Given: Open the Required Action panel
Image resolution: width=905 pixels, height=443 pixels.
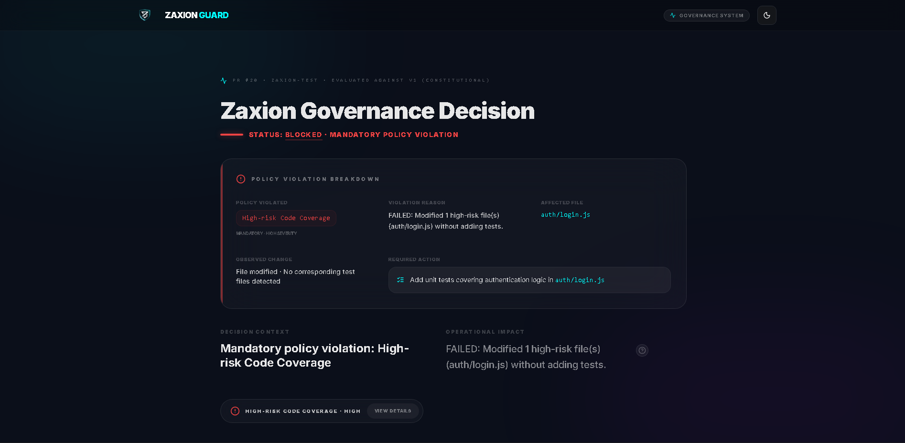Looking at the screenshot, I should pos(529,280).
